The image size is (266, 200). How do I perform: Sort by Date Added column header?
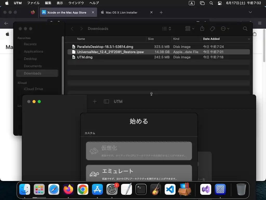(x=211, y=39)
